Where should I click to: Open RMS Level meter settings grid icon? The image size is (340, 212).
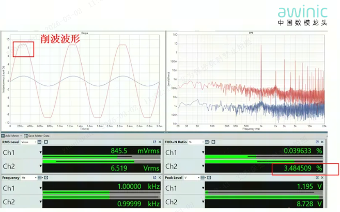(x=40, y=142)
